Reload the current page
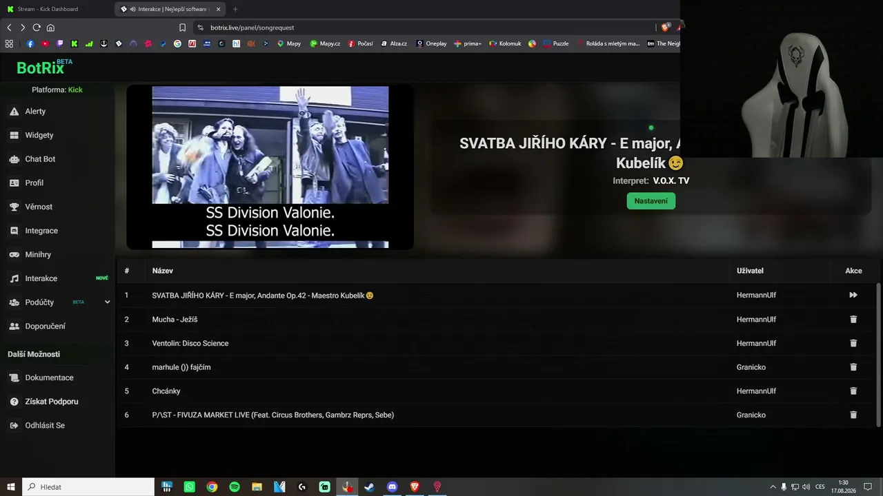This screenshot has height=496, width=883. coord(37,28)
